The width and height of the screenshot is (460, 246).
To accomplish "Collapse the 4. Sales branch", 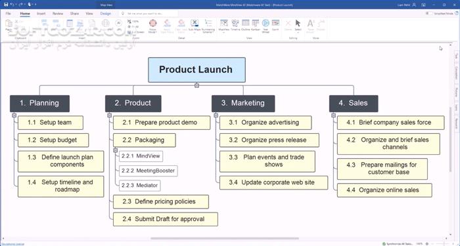I will click(333, 115).
